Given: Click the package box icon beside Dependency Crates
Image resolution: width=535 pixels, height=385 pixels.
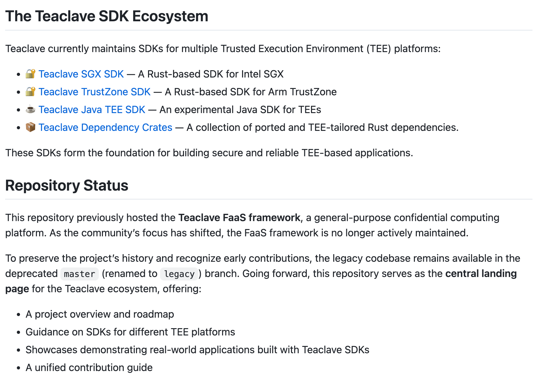Looking at the screenshot, I should (30, 127).
